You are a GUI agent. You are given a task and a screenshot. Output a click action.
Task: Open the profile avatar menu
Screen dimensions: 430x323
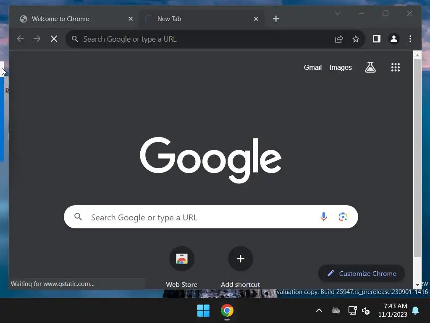click(394, 39)
